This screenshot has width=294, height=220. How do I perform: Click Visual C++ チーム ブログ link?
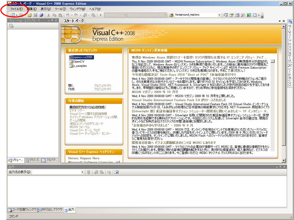click(x=85, y=130)
